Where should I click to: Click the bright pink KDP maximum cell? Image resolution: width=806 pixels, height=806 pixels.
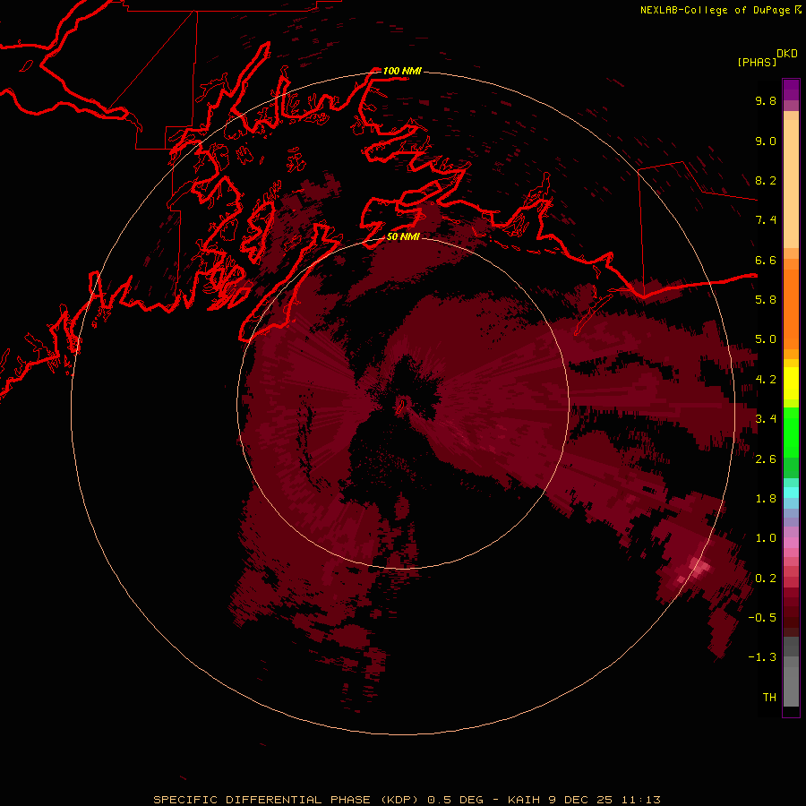pos(699,566)
